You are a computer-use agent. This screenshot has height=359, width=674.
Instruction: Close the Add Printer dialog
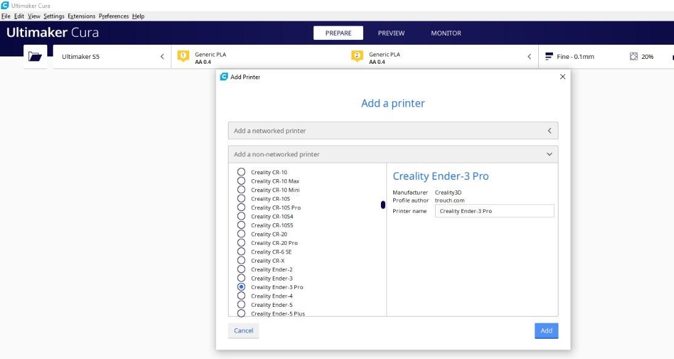(x=563, y=77)
